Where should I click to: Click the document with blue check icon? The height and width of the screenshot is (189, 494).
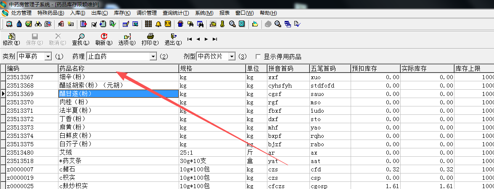pyautogui.click(x=297, y=24)
